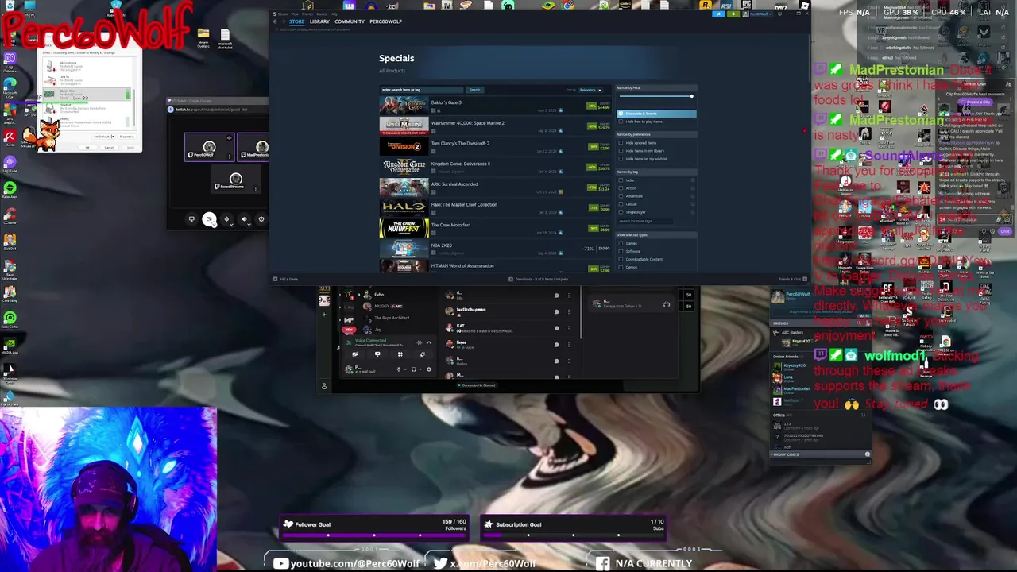Click Steam's blue announcements megaphone icon
This screenshot has height=572, width=1017.
718,14
